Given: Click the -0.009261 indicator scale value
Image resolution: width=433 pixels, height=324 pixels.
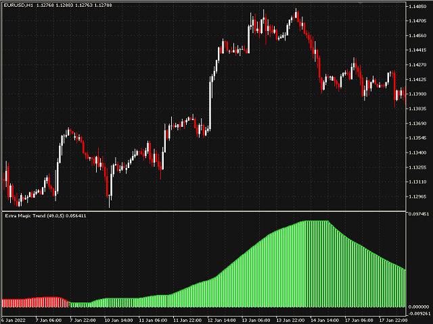Looking at the screenshot, I should 419,313.
